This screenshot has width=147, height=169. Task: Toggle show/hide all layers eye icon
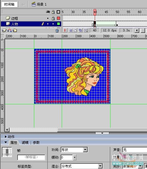48,12
